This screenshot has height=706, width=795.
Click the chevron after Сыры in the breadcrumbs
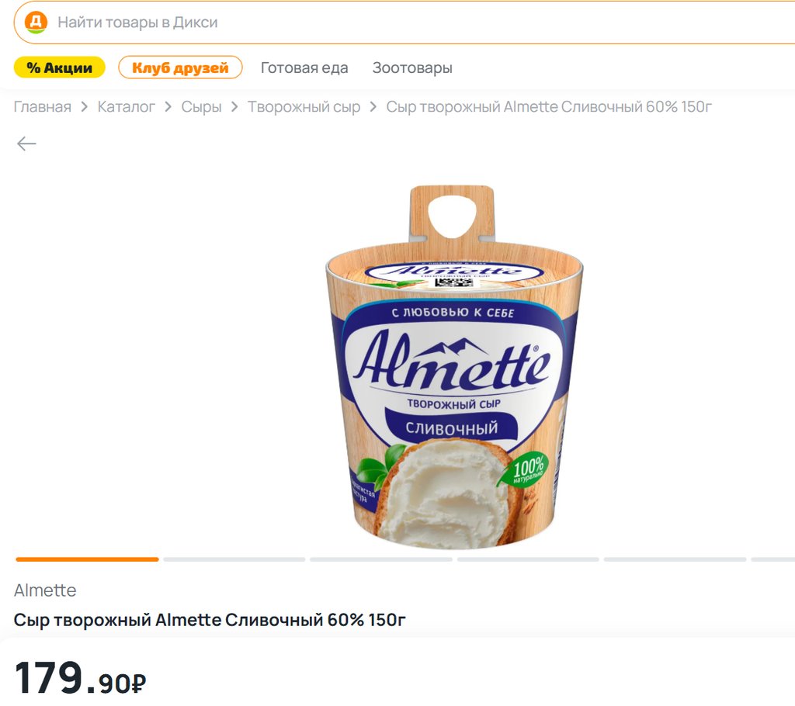[234, 107]
